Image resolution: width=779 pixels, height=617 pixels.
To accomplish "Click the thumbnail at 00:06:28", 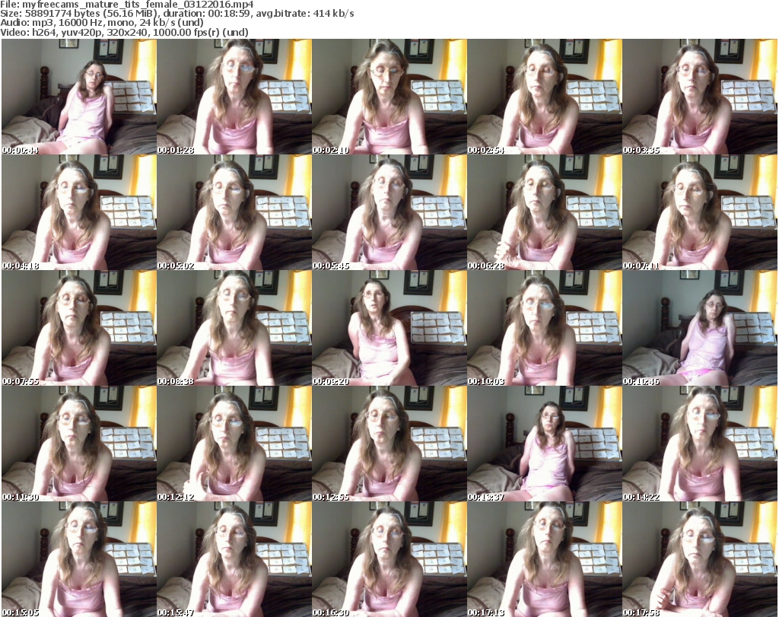I will (x=544, y=212).
